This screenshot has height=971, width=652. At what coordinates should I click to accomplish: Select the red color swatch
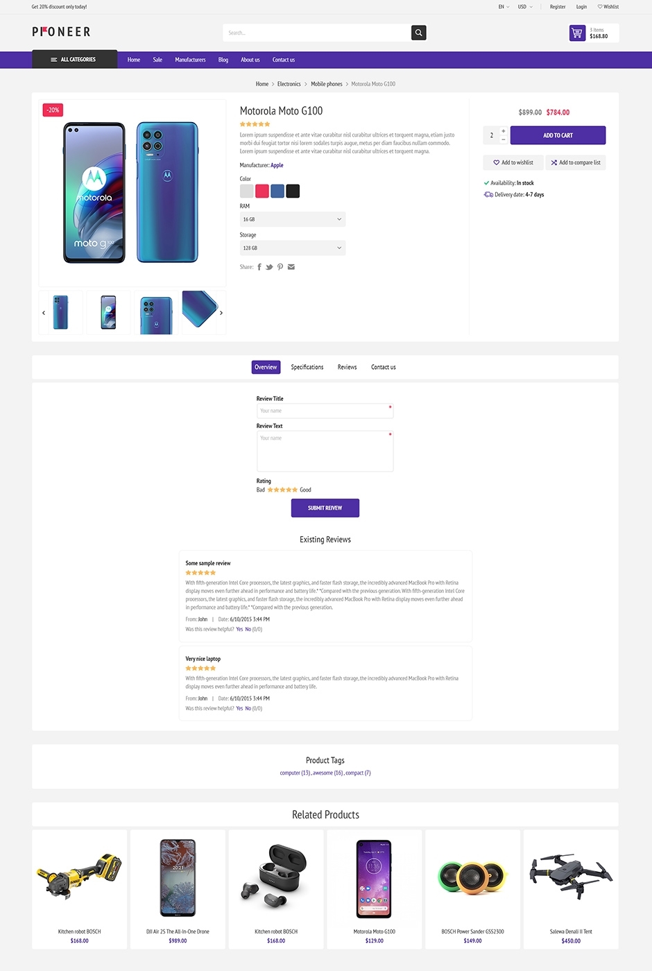(262, 191)
